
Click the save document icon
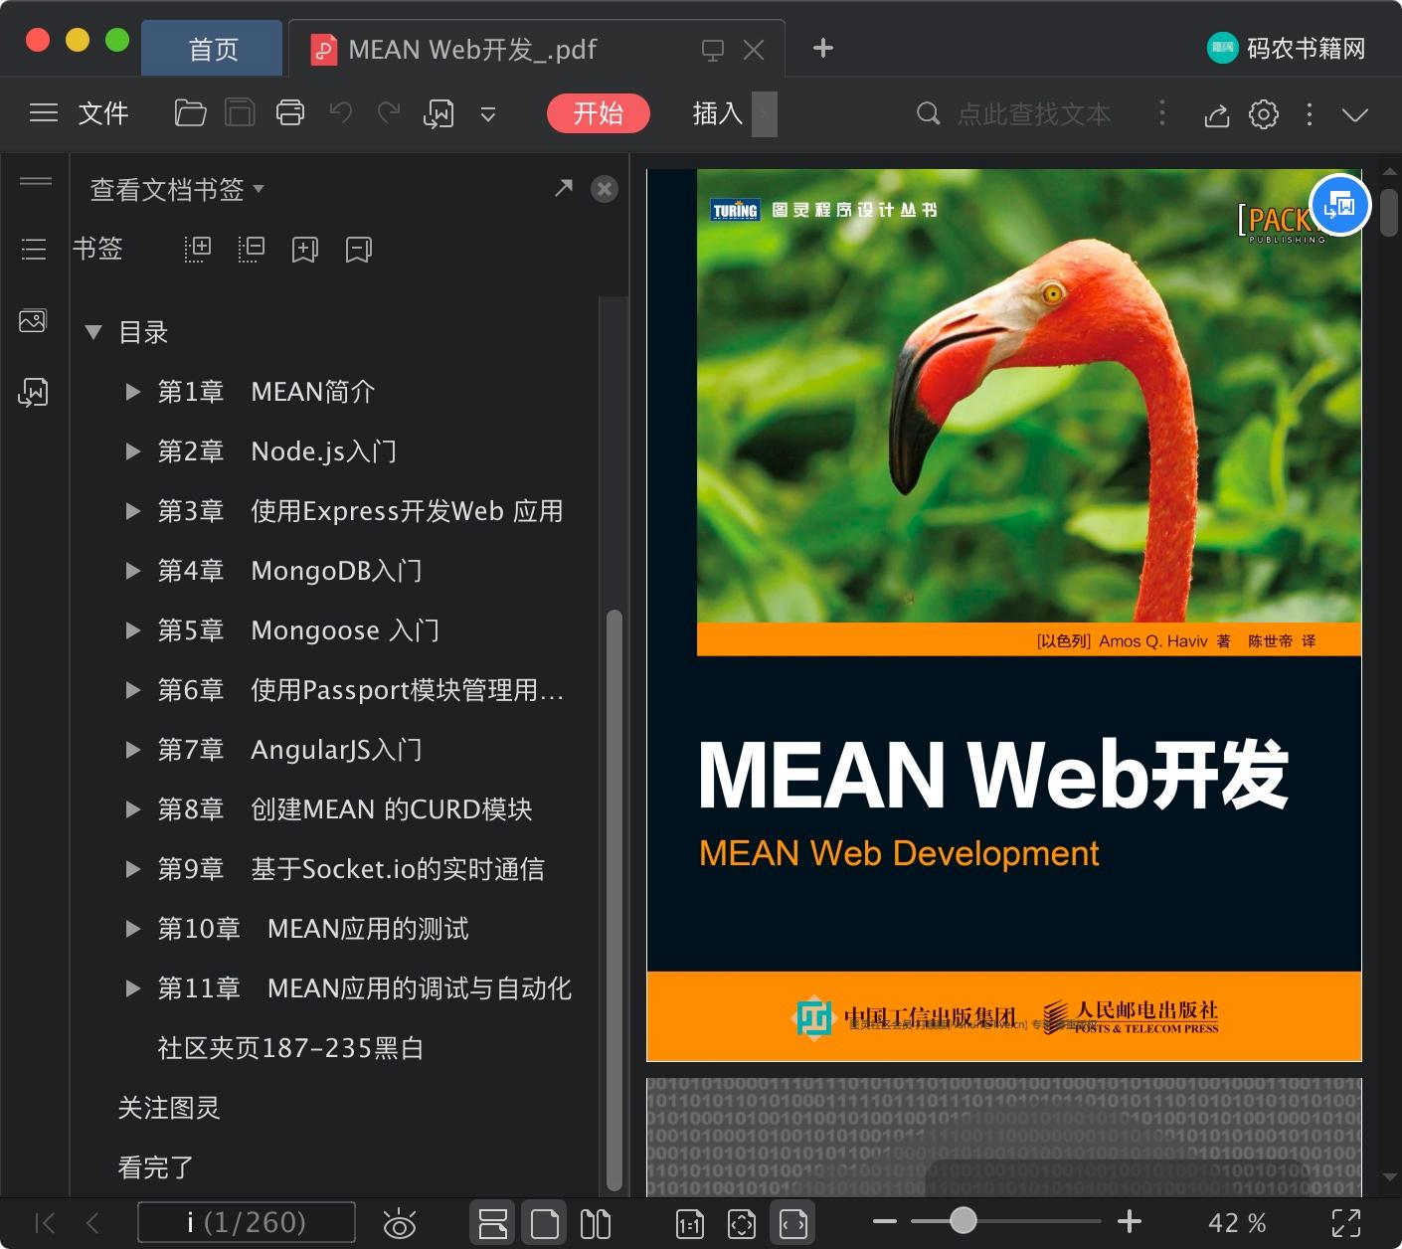tap(240, 113)
